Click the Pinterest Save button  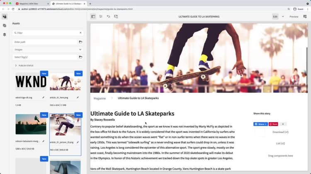tap(273, 124)
